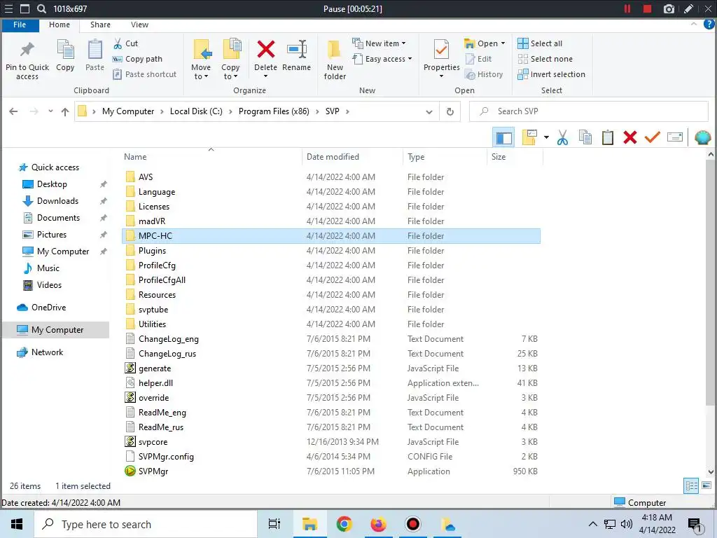
Task: Open recent locations dropdown arrow
Action: coord(50,111)
